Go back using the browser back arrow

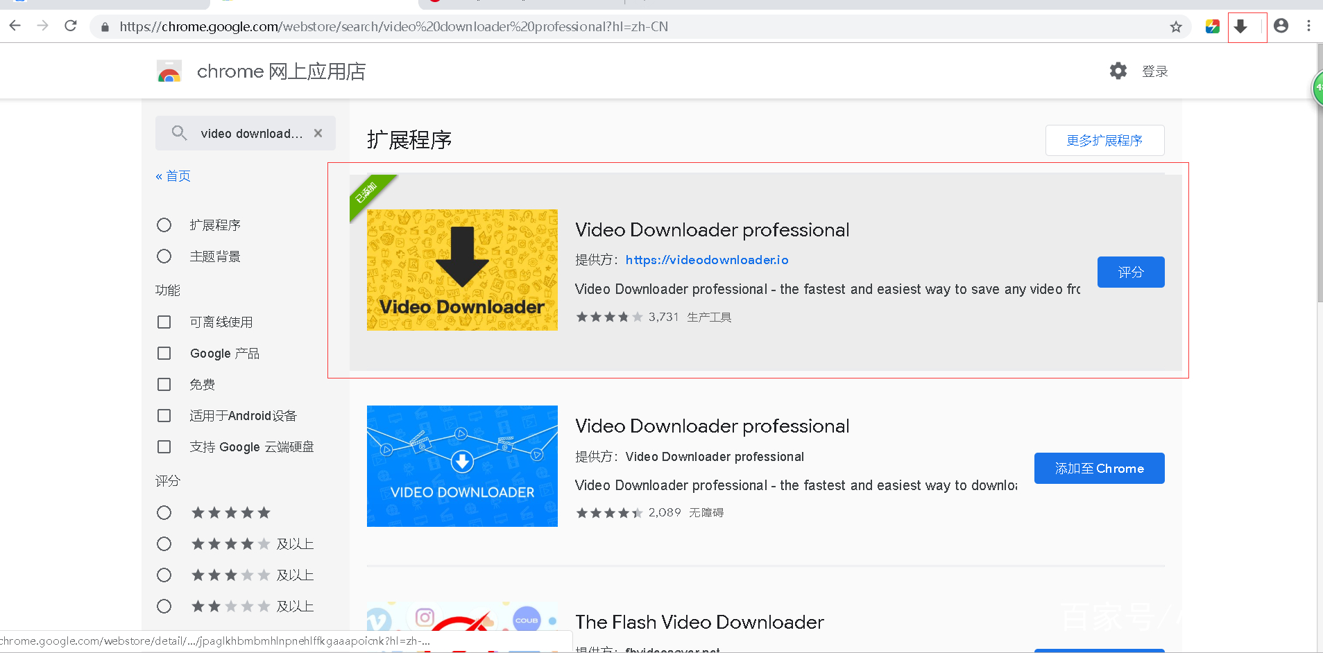[15, 26]
